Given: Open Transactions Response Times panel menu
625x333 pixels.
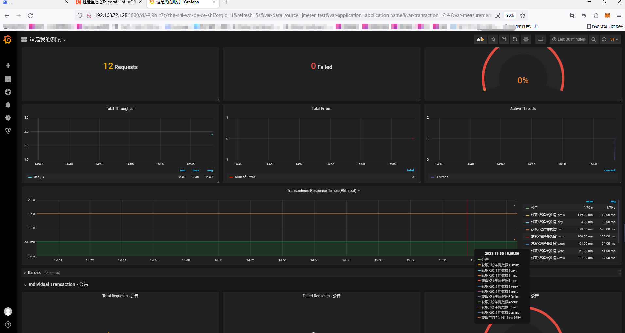Looking at the screenshot, I should [323, 191].
